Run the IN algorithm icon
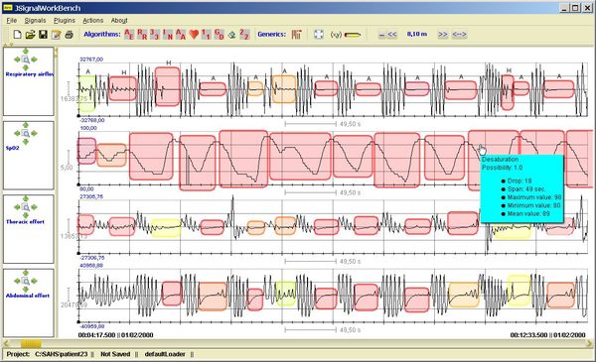 (168, 34)
